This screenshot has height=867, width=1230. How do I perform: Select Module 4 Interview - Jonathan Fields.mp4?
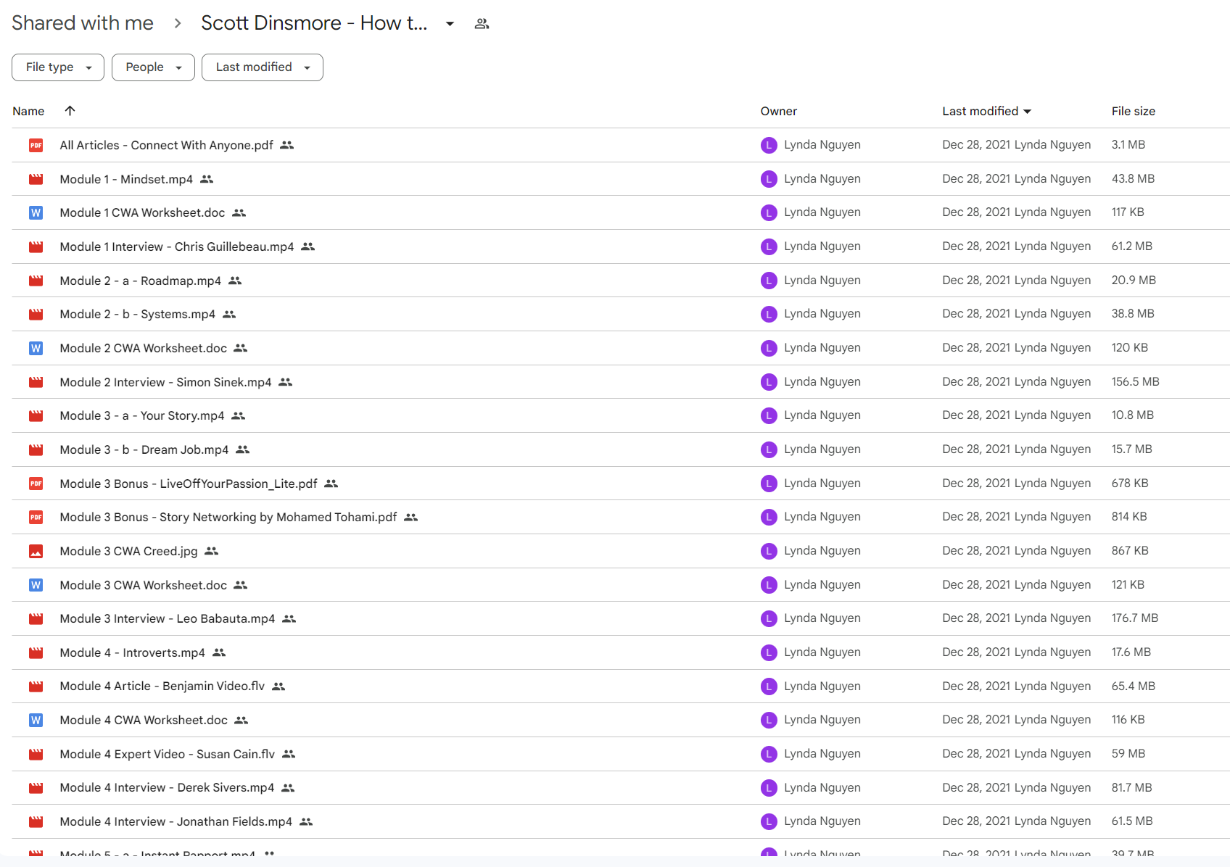pos(176,821)
